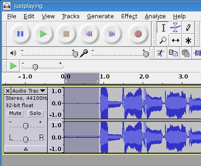Screen dimensions: 201x166
Task: Click the Pause button
Action: pyautogui.click(x=20, y=34)
